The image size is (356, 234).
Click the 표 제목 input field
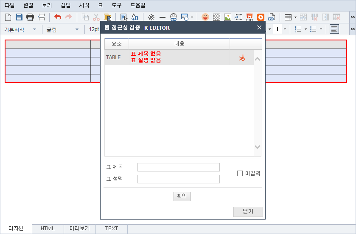[x=178, y=167]
